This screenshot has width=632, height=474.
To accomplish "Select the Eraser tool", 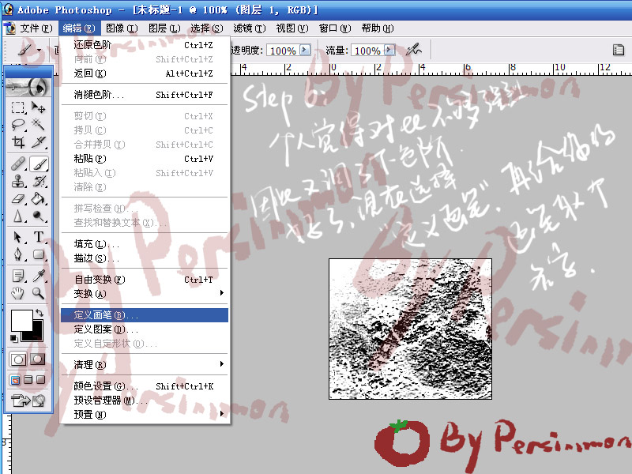I will (x=17, y=199).
